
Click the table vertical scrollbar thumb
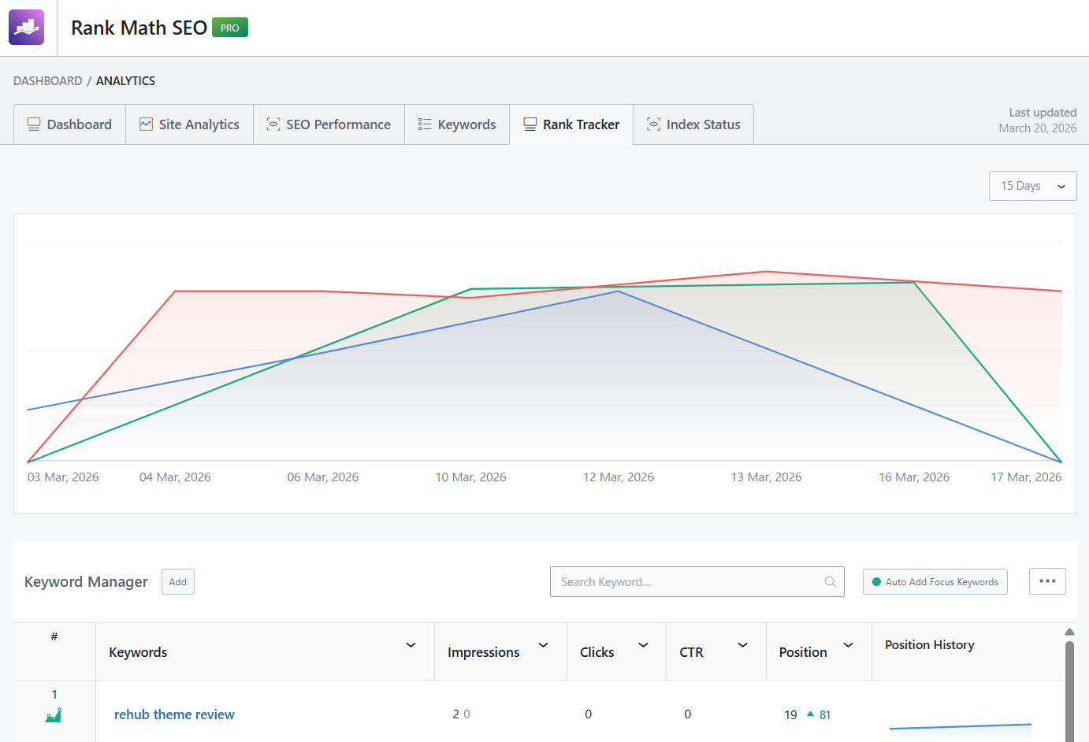[x=1069, y=691]
